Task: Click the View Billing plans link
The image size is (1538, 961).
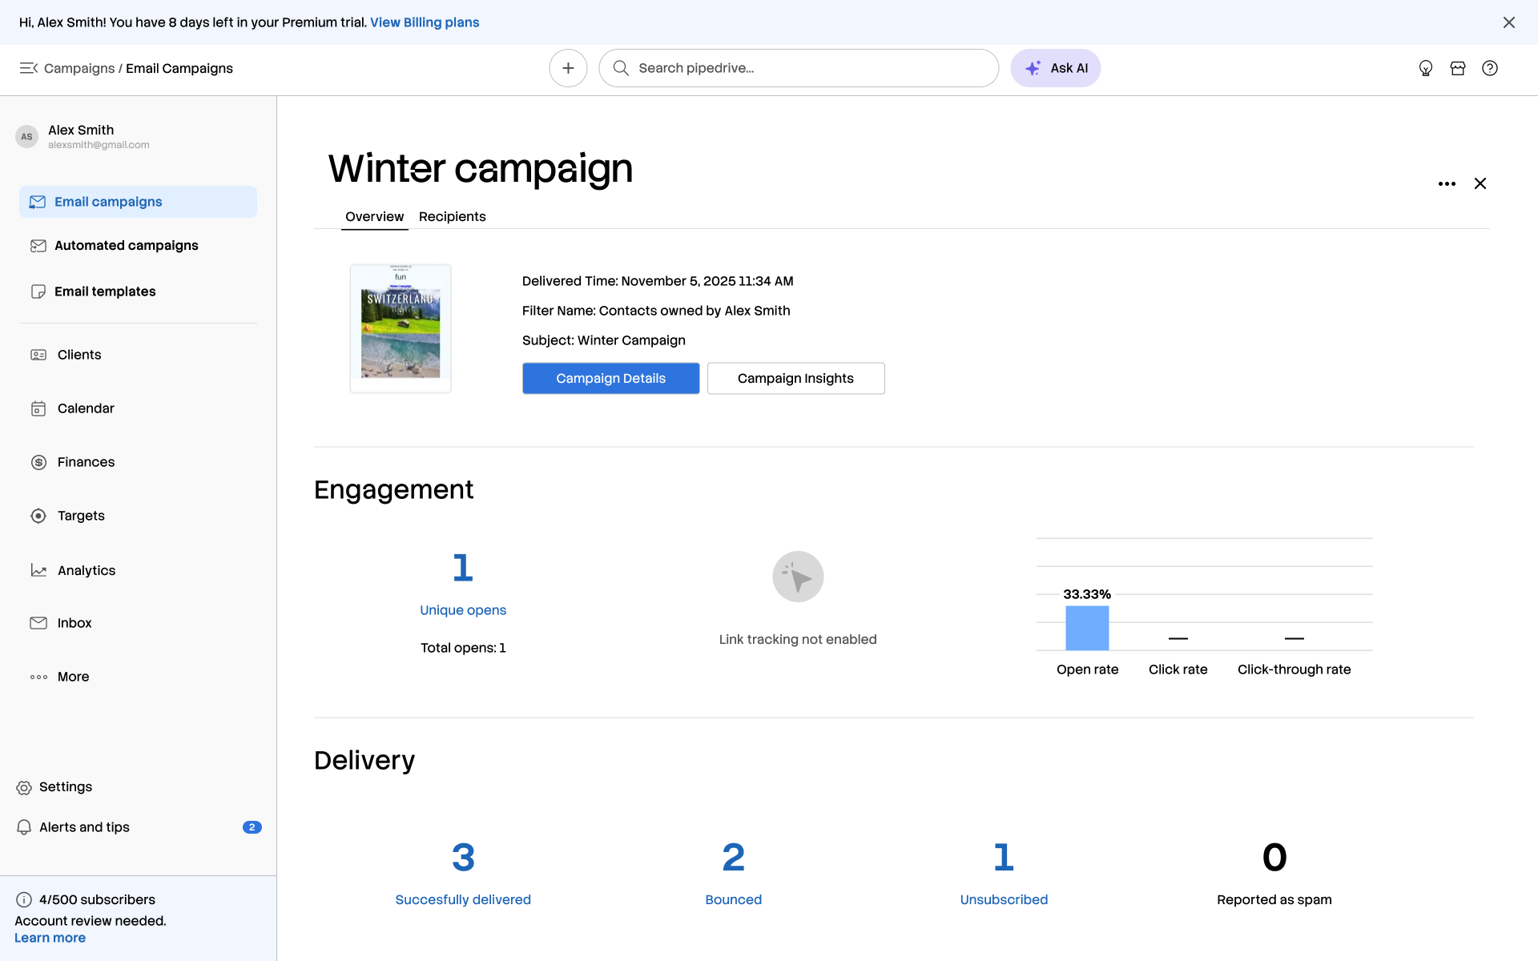Action: point(425,22)
